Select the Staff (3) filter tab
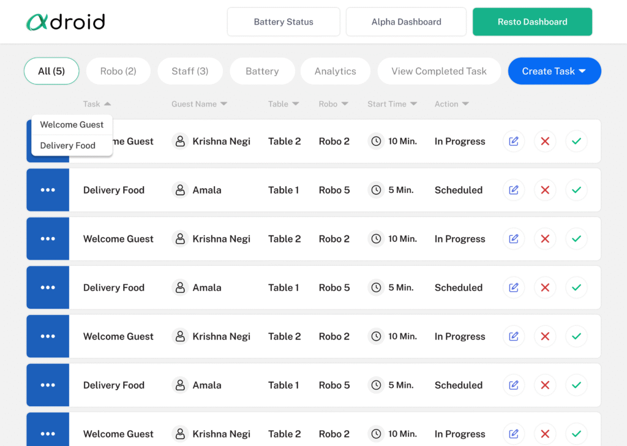The width and height of the screenshot is (627, 446). pos(190,71)
